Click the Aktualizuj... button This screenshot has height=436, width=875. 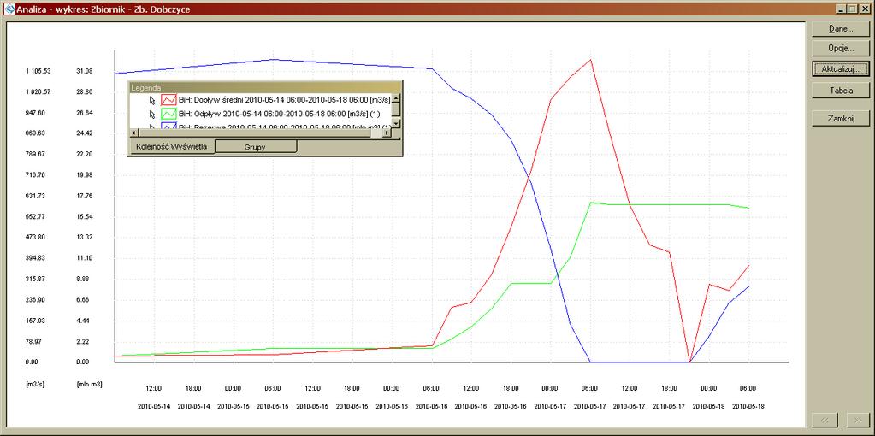pyautogui.click(x=841, y=68)
